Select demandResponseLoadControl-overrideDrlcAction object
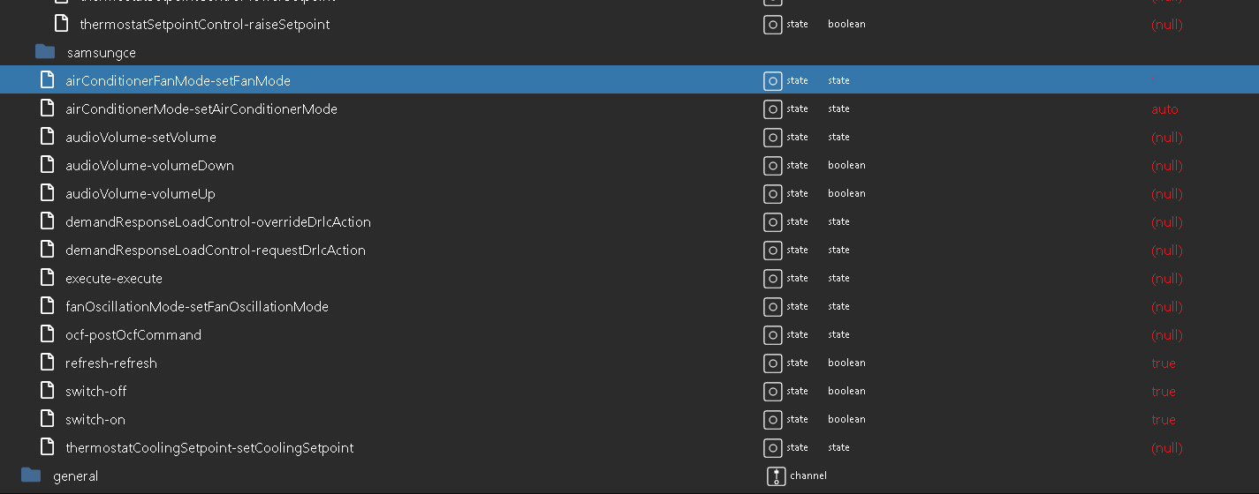This screenshot has height=494, width=1259. point(218,222)
